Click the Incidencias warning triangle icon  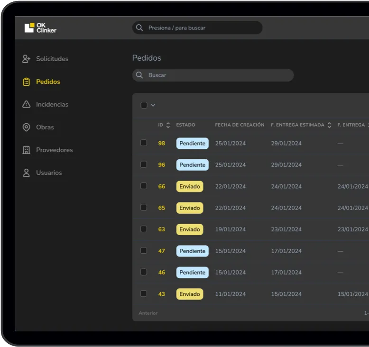click(26, 104)
